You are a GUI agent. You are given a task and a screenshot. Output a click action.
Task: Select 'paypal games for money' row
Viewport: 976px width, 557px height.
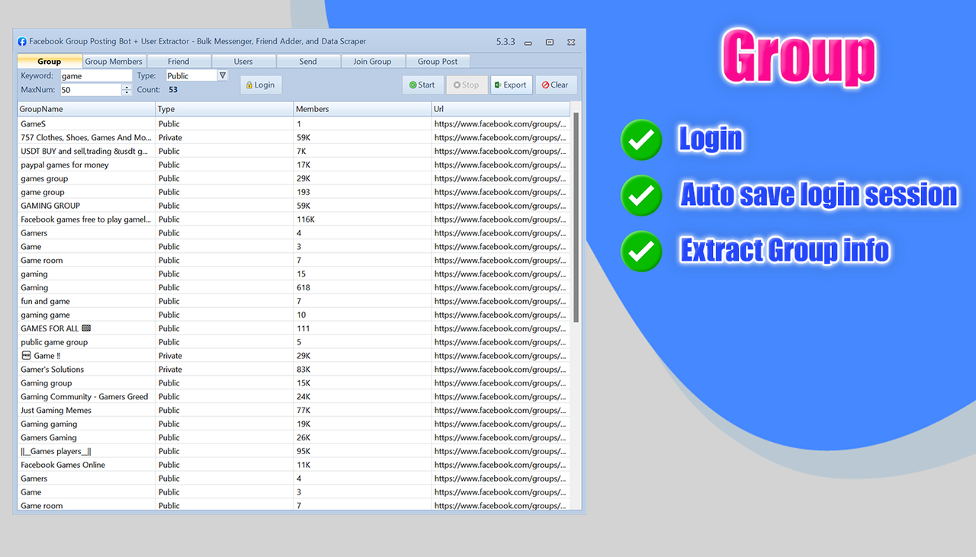(294, 165)
